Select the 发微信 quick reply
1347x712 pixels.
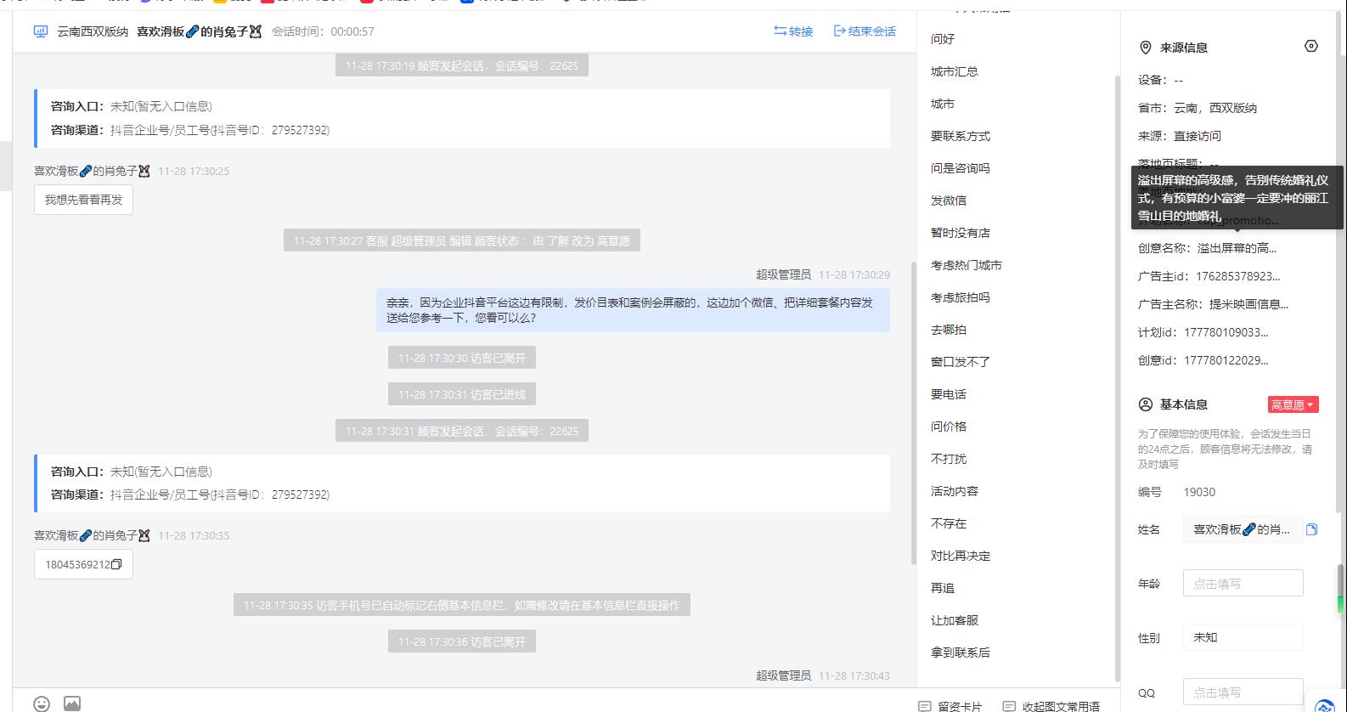point(949,201)
